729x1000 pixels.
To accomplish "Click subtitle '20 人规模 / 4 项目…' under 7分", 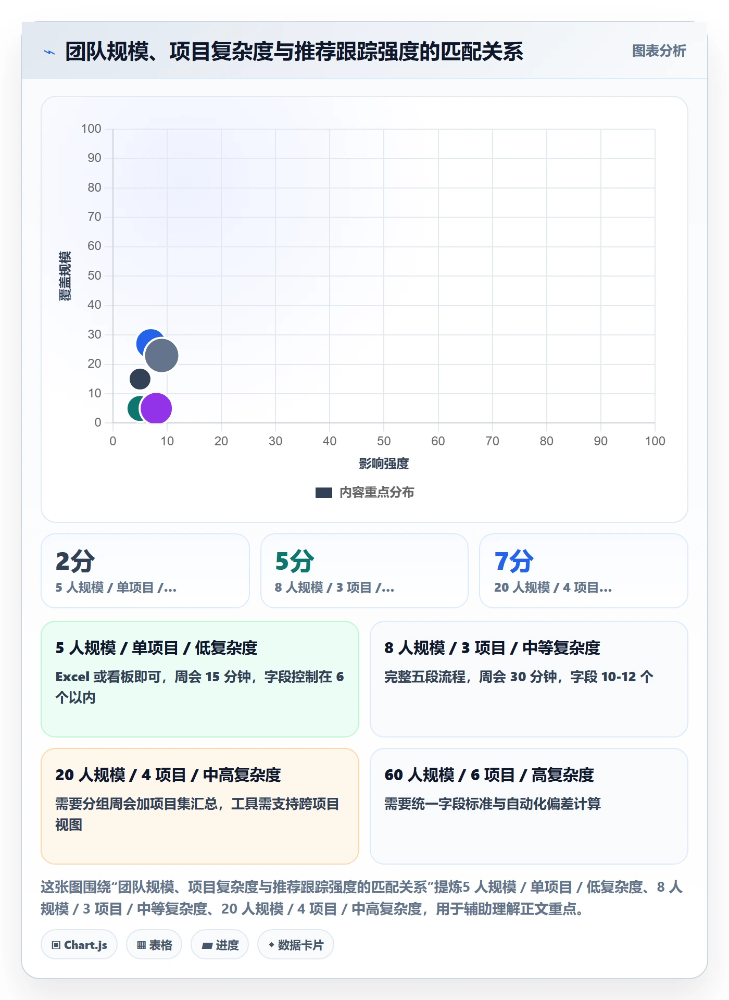I will click(553, 588).
